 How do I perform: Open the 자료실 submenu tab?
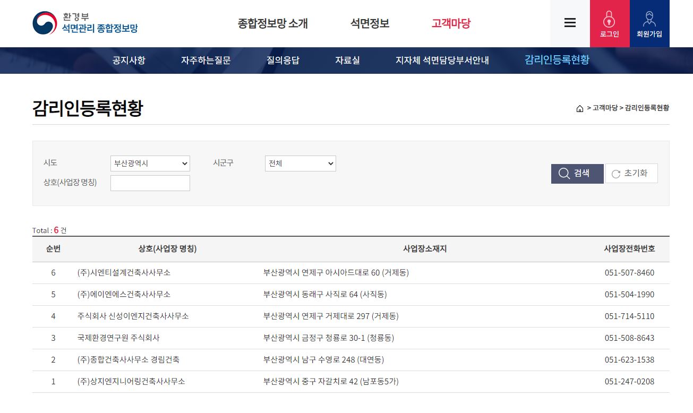347,61
